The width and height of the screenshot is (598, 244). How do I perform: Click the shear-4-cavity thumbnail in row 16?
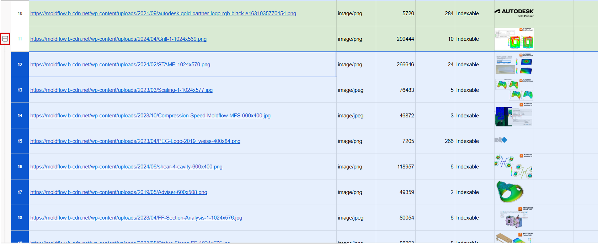(514, 166)
